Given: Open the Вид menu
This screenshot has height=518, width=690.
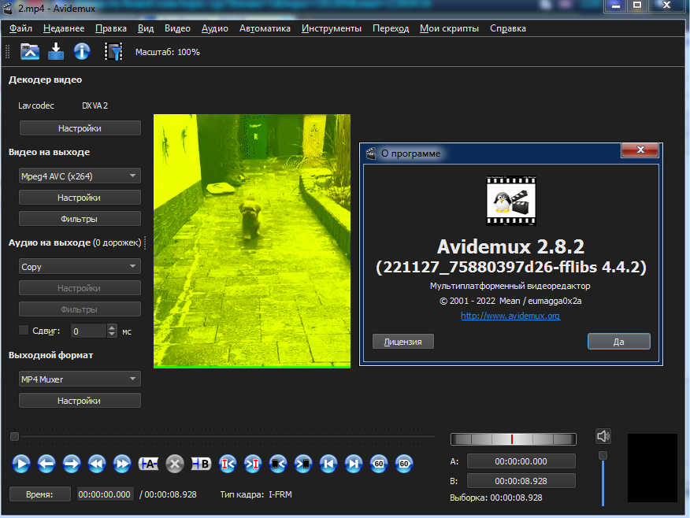Looking at the screenshot, I should click(146, 28).
